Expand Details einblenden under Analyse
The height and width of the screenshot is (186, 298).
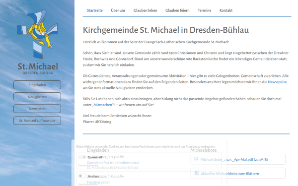pos(88,185)
